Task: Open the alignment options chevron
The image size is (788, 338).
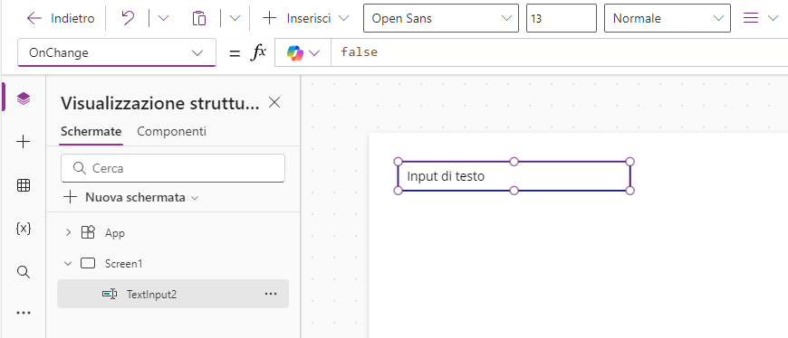Action: click(773, 19)
